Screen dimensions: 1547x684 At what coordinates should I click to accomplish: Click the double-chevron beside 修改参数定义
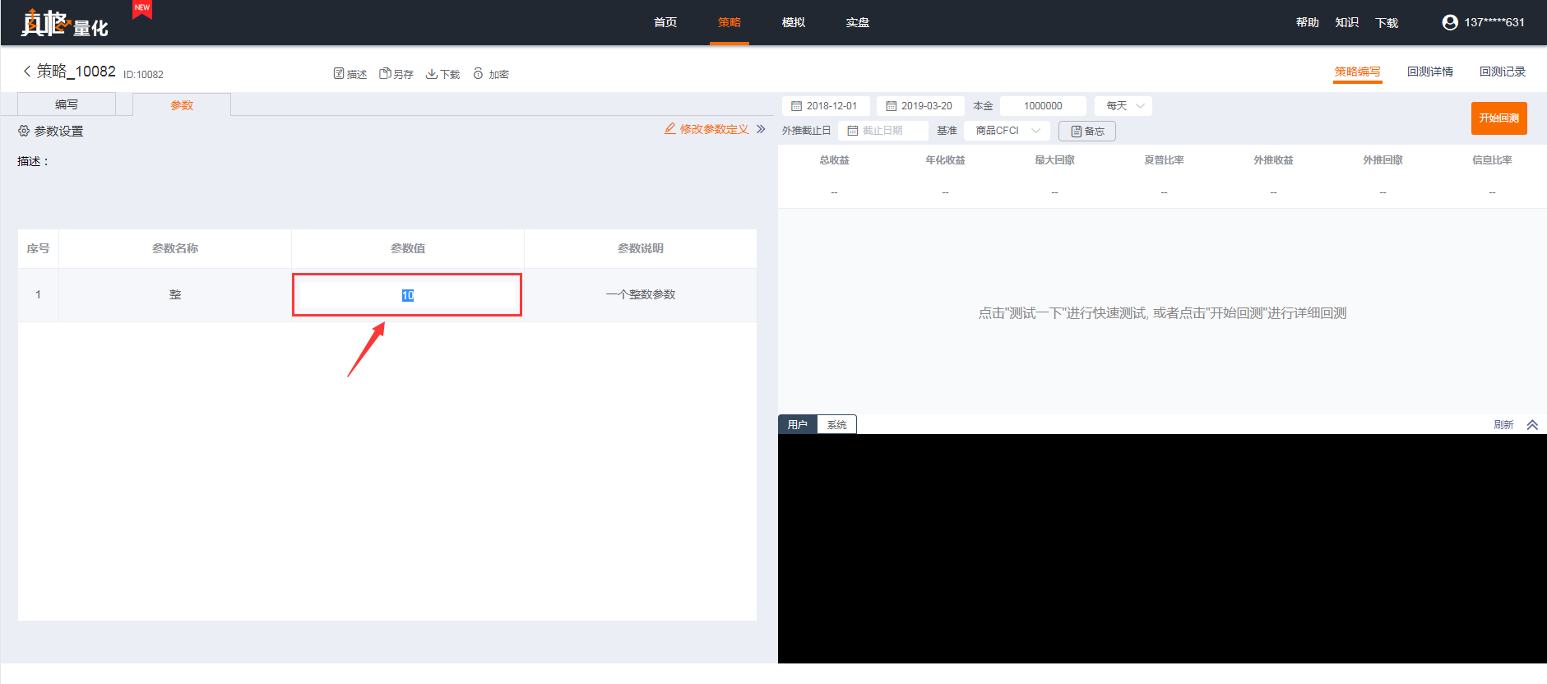[761, 129]
